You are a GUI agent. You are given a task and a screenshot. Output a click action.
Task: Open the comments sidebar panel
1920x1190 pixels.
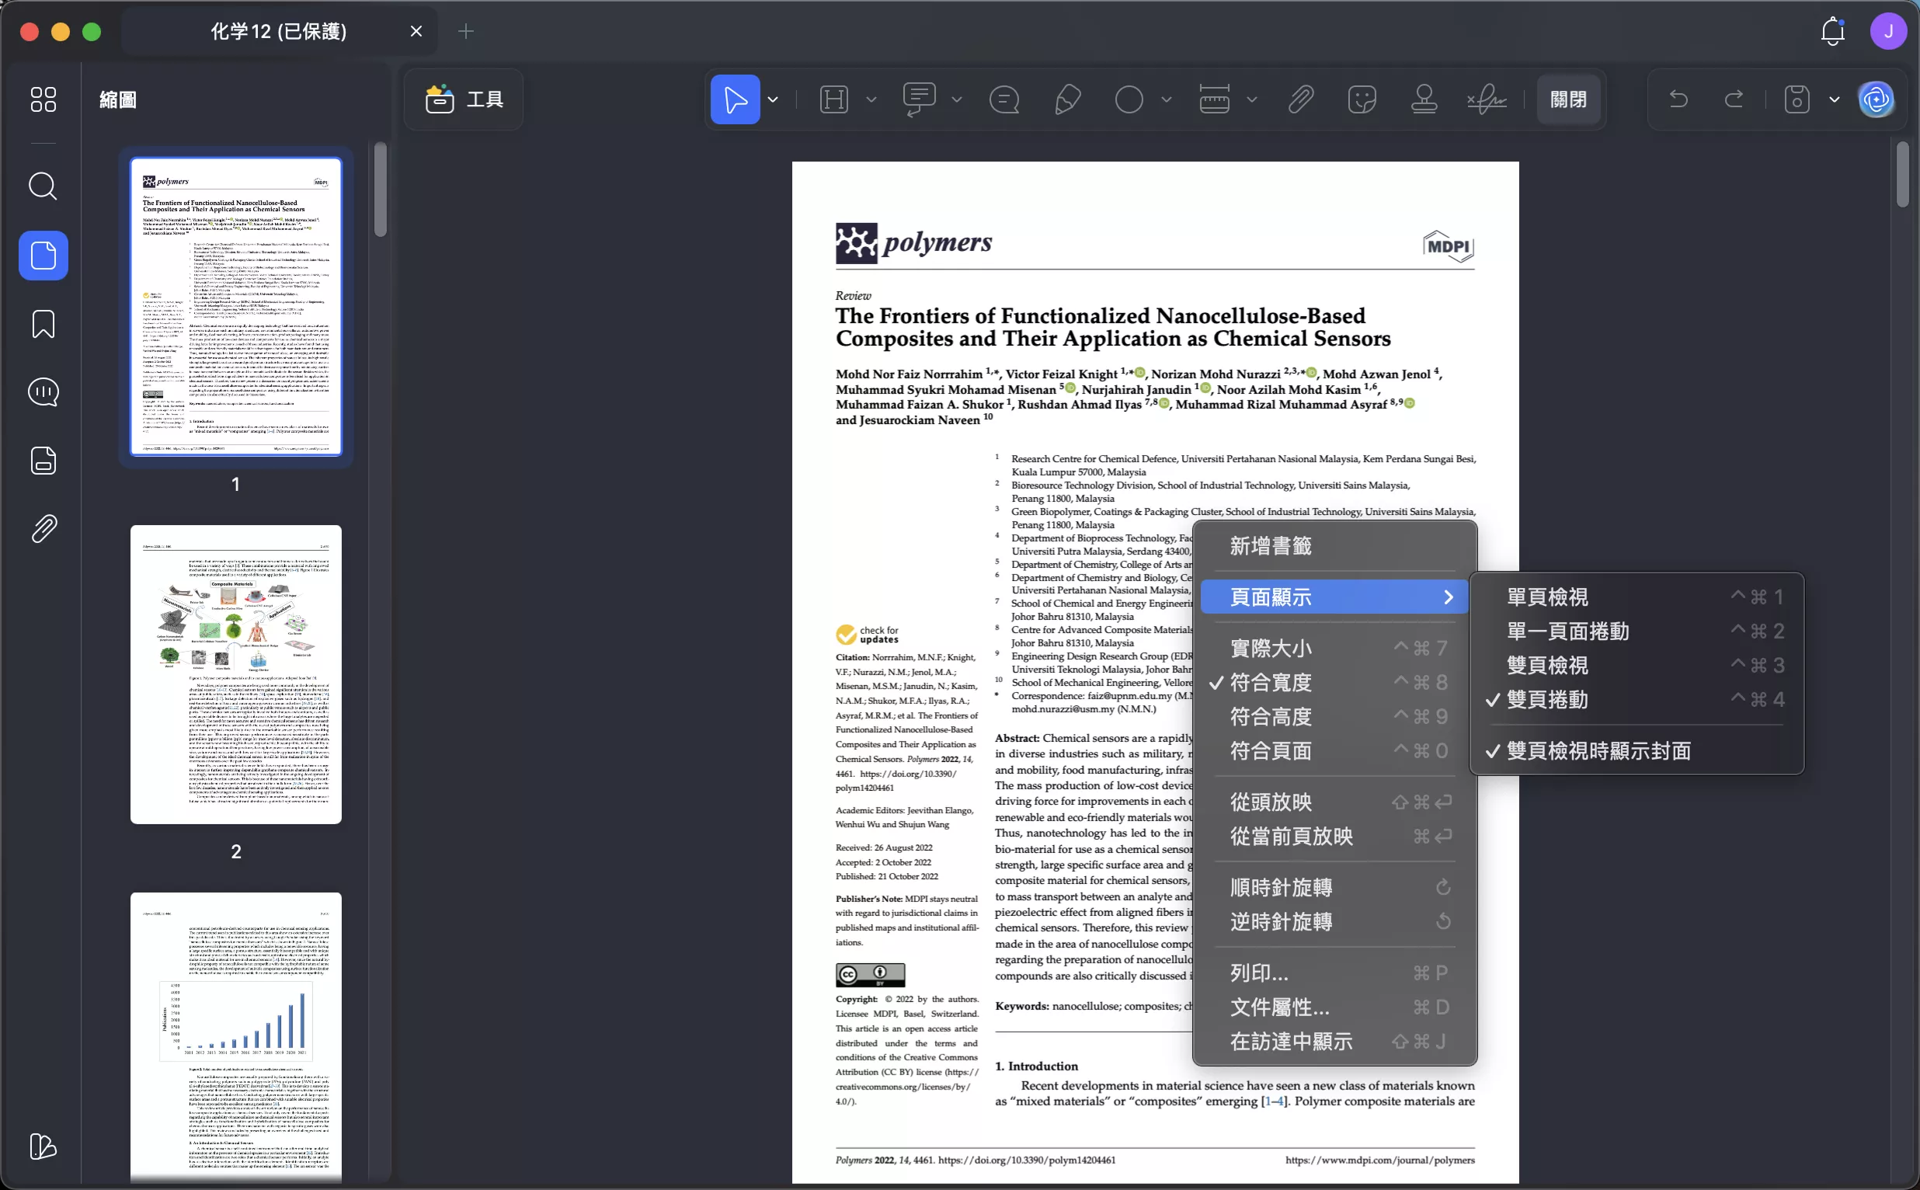pos(43,392)
